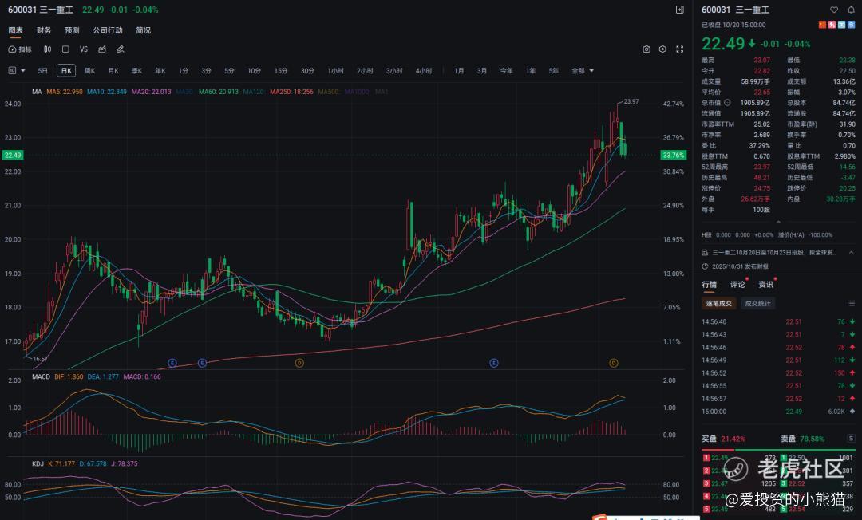Open the 指标 indicators tool

(20, 49)
